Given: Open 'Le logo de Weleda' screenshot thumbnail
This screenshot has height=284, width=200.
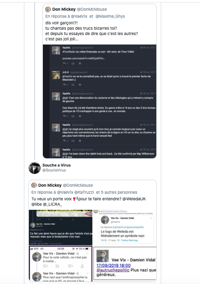Looking at the screenshot, I should 125,227.
